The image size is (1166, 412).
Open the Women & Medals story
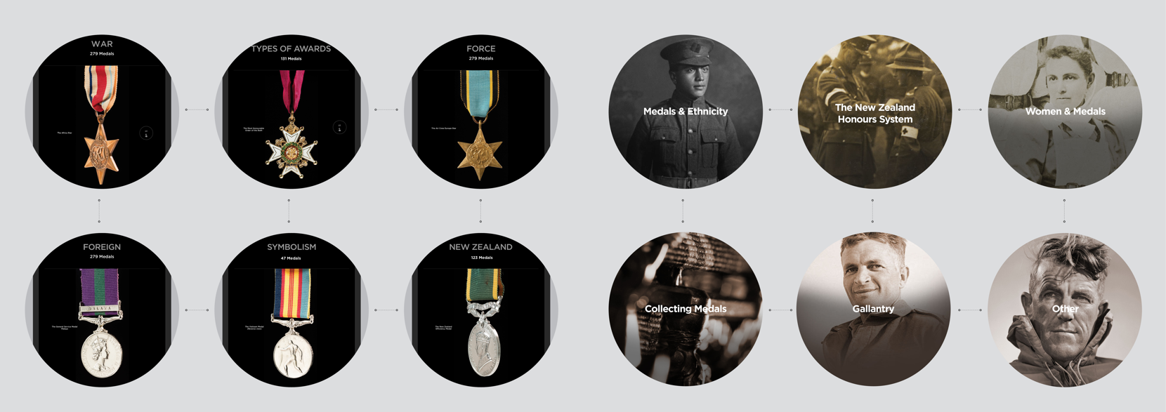tap(1065, 112)
